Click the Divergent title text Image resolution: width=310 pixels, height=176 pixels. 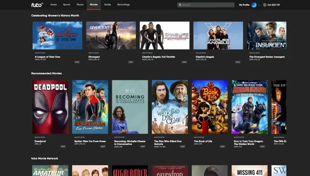[94, 57]
